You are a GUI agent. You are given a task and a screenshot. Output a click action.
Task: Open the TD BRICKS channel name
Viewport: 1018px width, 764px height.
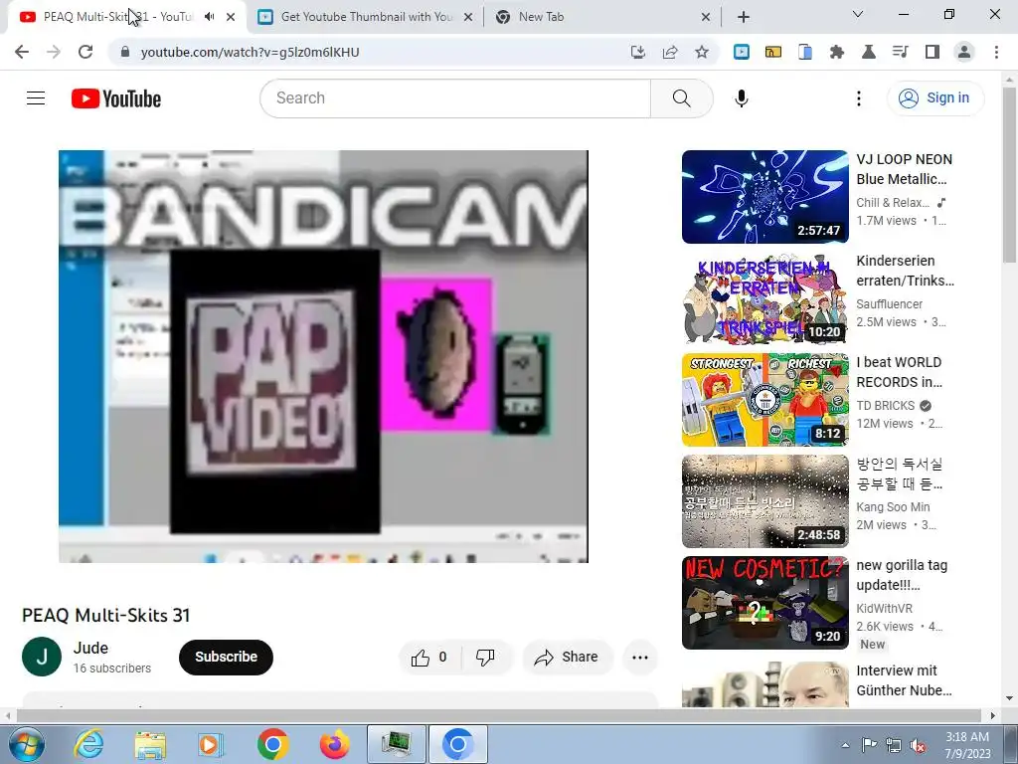click(886, 406)
